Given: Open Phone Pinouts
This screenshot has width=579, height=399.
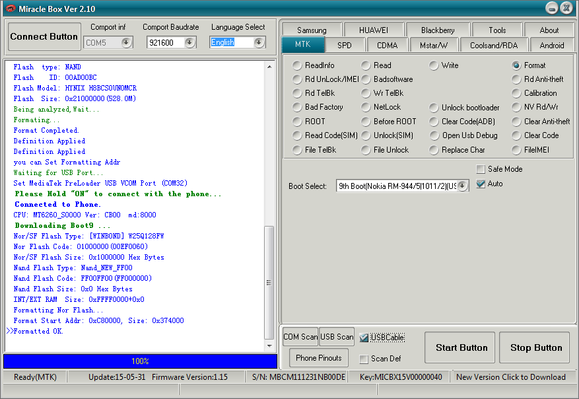Looking at the screenshot, I should point(319,357).
